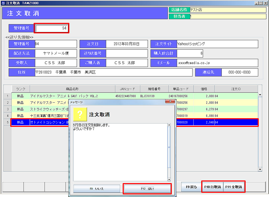Click the dialog message scrollbar down arrow
The height and width of the screenshot is (197, 269).
pos(169,179)
